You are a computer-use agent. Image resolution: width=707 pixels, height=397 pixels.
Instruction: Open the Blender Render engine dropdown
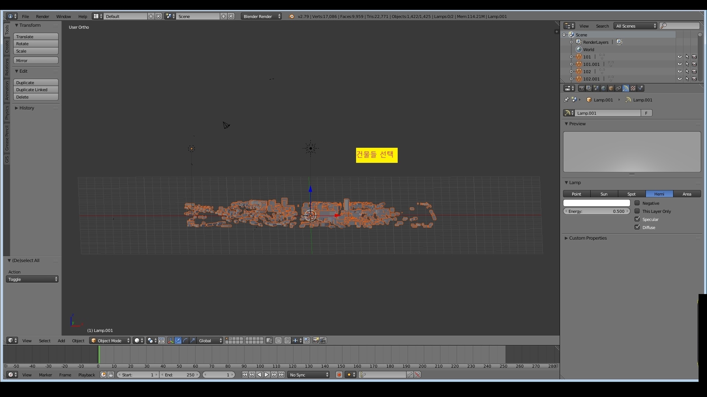click(x=261, y=16)
